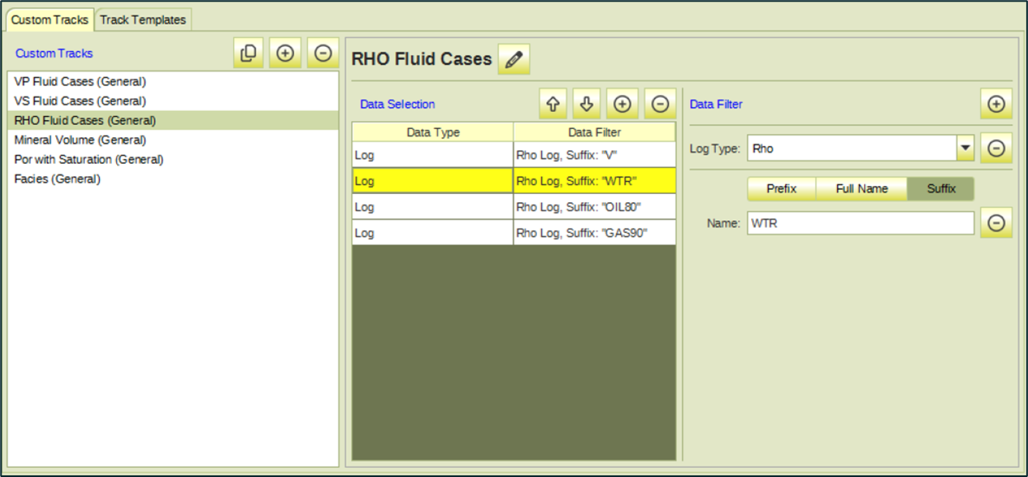Remove the Name filter entry
Viewport: 1028px width, 477px height.
click(996, 223)
